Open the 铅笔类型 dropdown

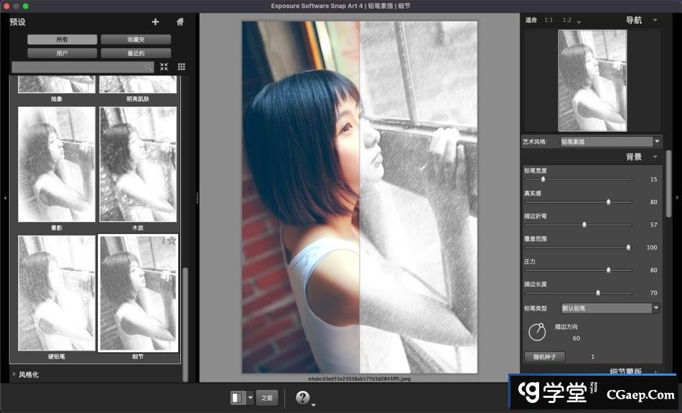pos(610,308)
